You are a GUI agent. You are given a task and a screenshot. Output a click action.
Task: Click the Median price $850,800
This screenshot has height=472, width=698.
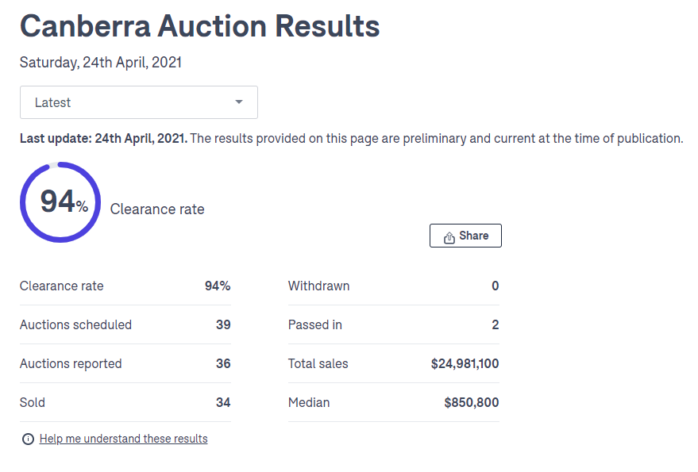472,403
